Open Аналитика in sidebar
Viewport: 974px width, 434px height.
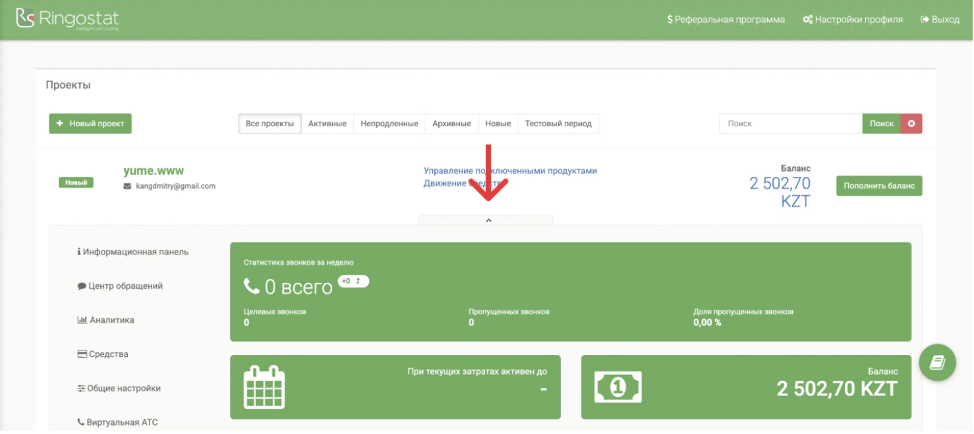click(105, 320)
